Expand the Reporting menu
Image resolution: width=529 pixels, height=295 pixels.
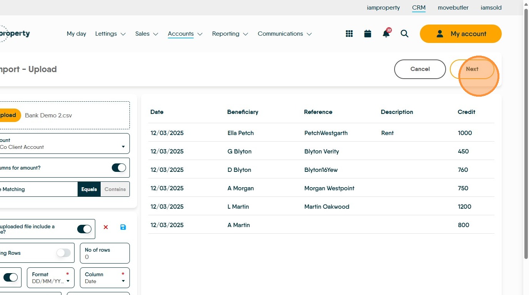(230, 34)
